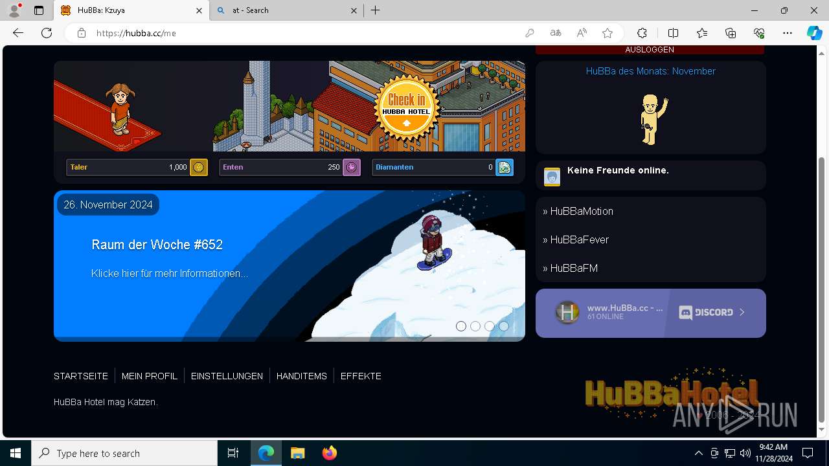Go to STARTSEITE in footer menu
Image resolution: width=829 pixels, height=466 pixels.
[x=81, y=376]
